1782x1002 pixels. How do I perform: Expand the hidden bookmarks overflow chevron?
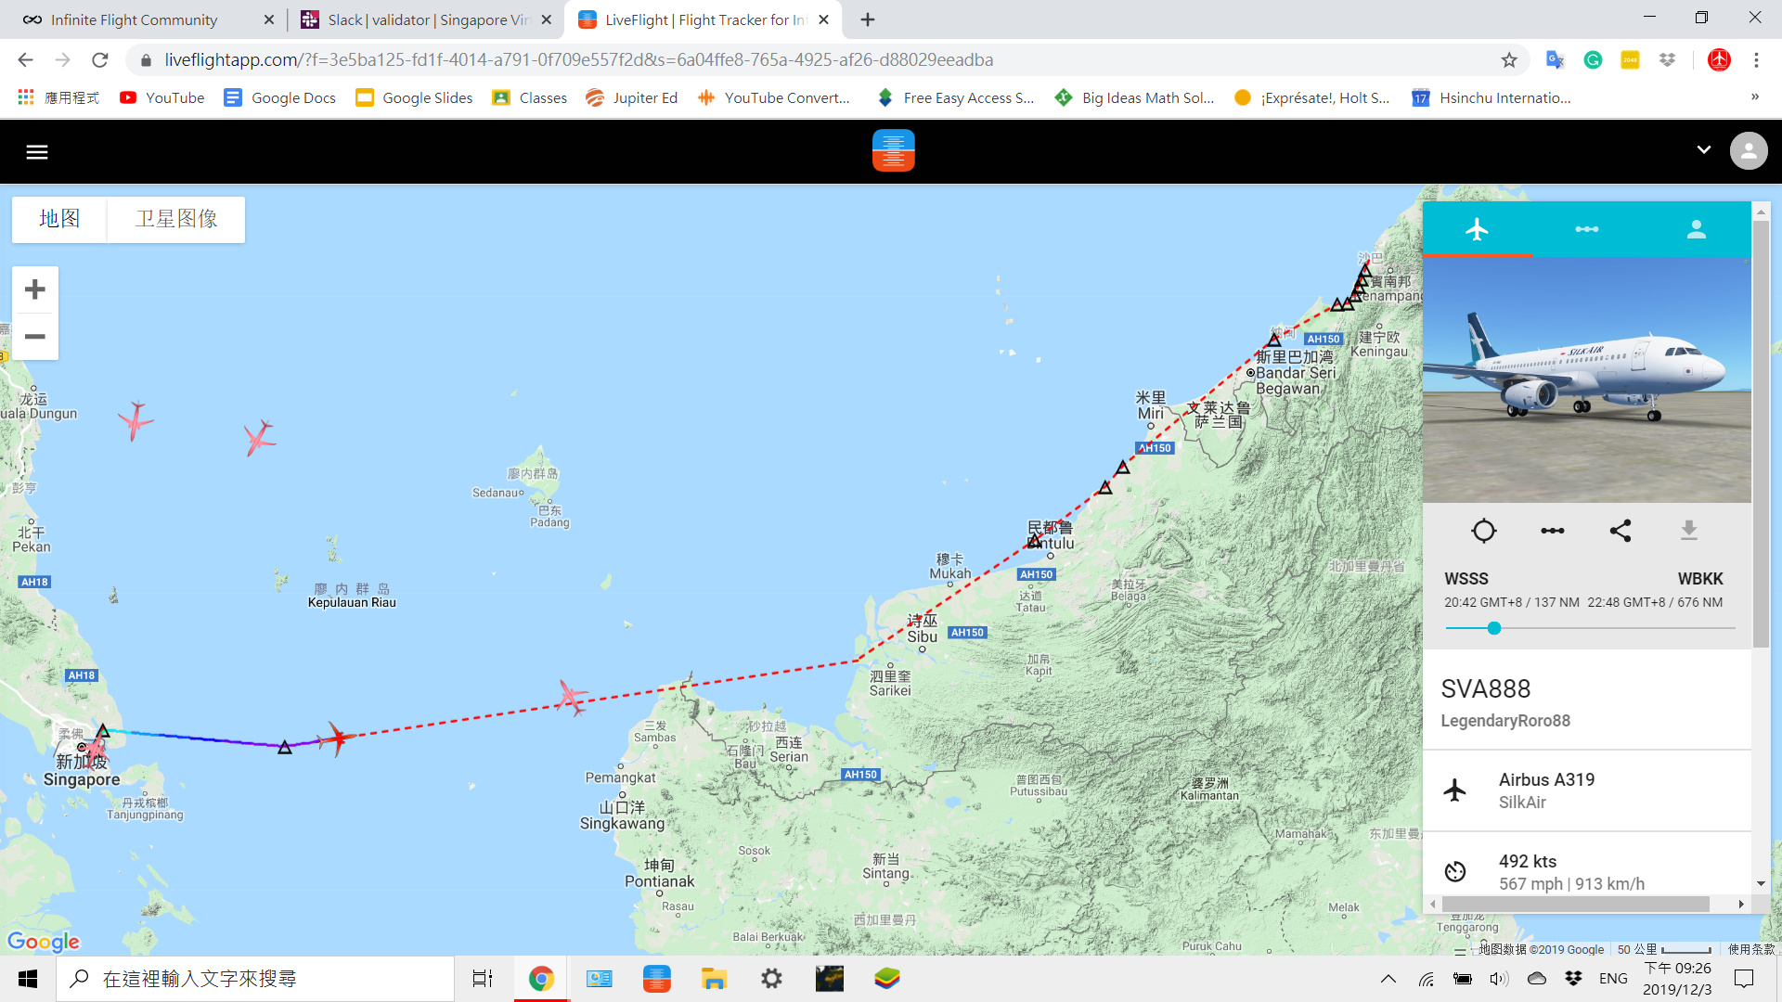click(1754, 97)
